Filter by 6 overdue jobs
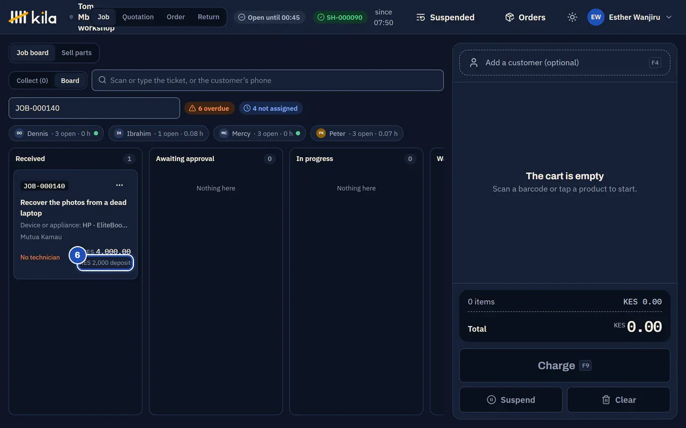The image size is (686, 428). point(210,108)
